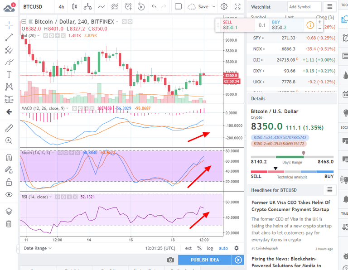Image resolution: width=348 pixels, height=270 pixels.
Task: Click the BUY 8350.2 button
Action: pos(287,25)
